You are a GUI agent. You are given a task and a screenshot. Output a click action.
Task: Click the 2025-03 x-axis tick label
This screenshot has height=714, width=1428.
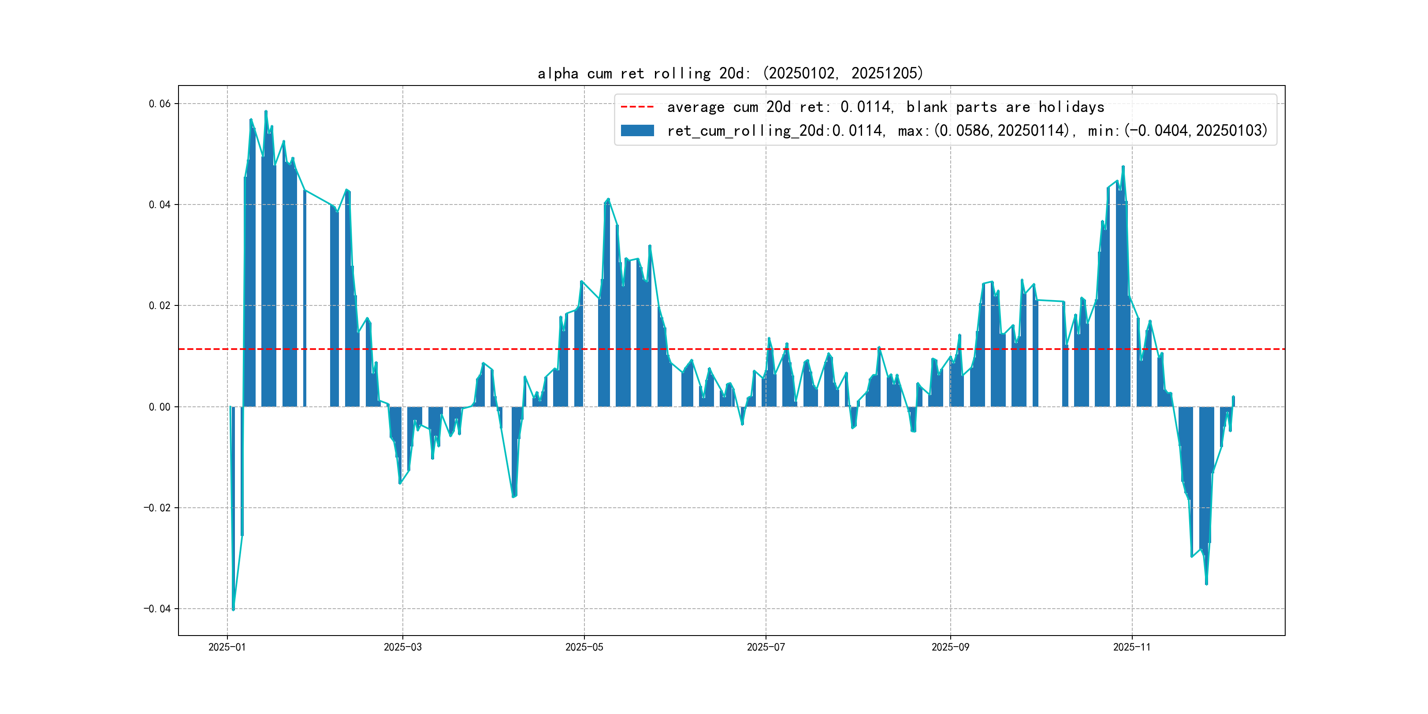[402, 647]
